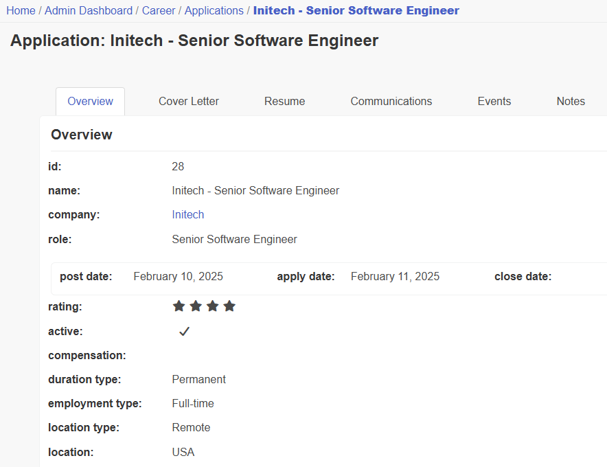Click the empty compensation field
The height and width of the screenshot is (467, 607).
tap(206, 355)
